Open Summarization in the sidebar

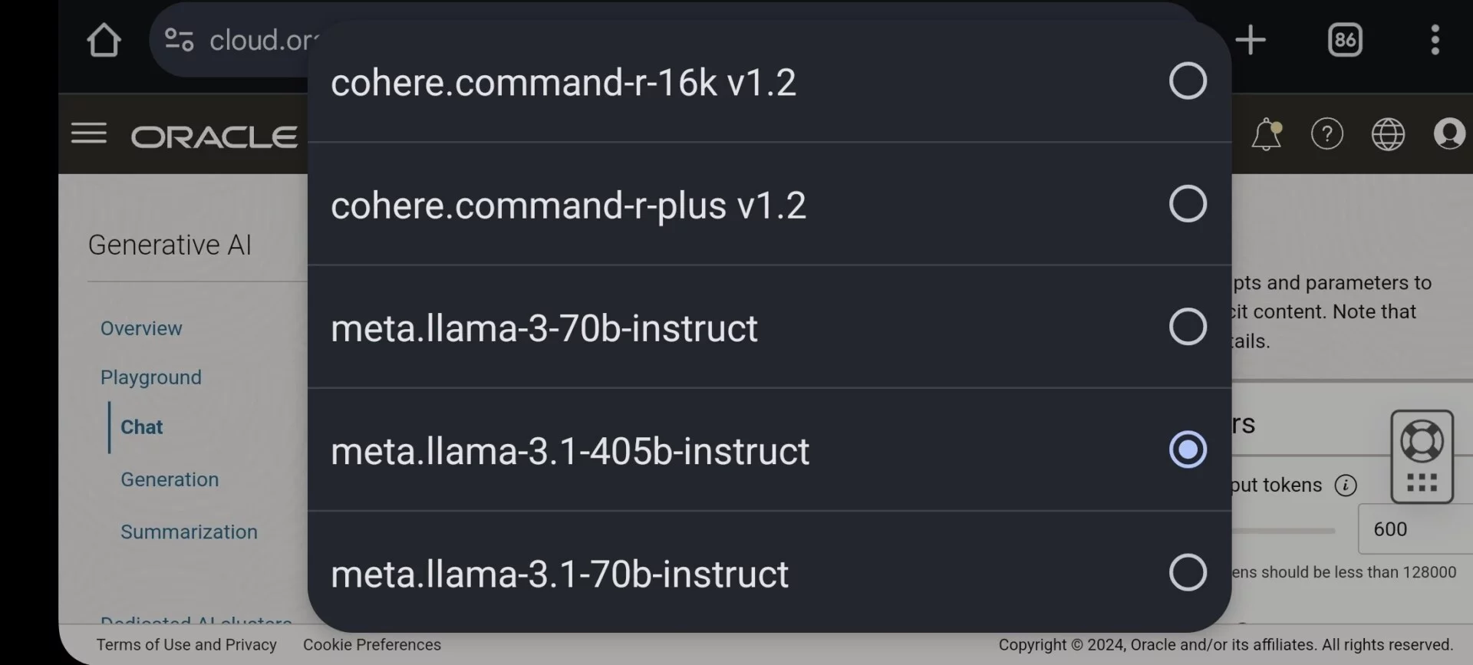click(189, 532)
